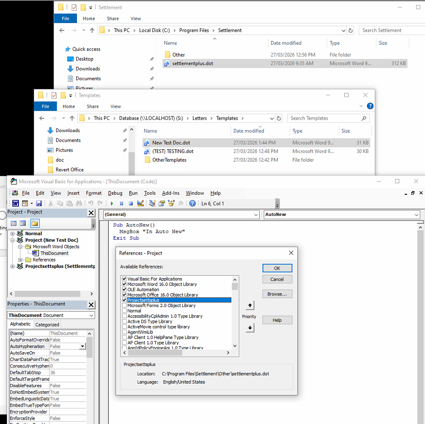This screenshot has width=425, height=424.
Task: Click the Insert UserForm toolbar icon
Action: pos(25,203)
